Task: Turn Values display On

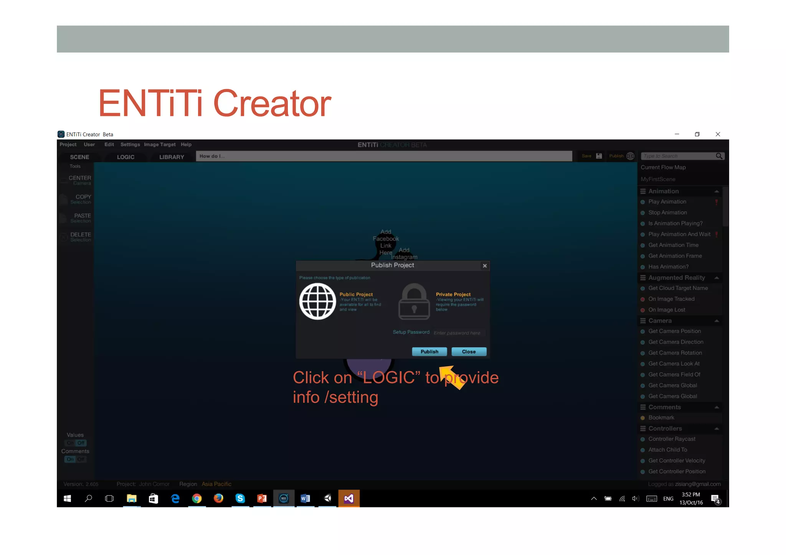Action: pyautogui.click(x=70, y=443)
